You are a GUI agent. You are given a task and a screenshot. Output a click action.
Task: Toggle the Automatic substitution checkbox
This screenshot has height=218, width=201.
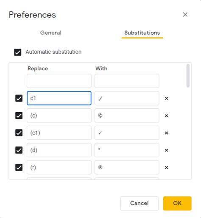[x=18, y=52]
